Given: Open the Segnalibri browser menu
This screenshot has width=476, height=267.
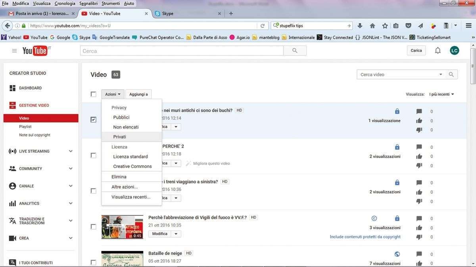Looking at the screenshot, I should [x=88, y=4].
